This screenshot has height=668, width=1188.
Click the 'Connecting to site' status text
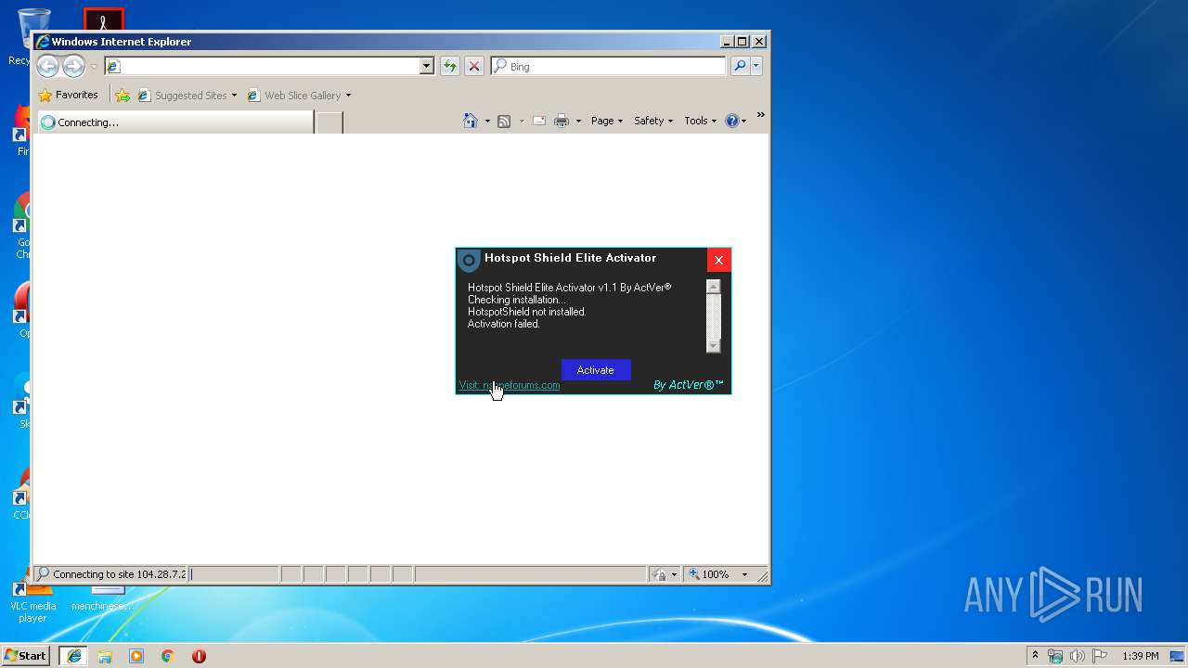click(x=119, y=574)
